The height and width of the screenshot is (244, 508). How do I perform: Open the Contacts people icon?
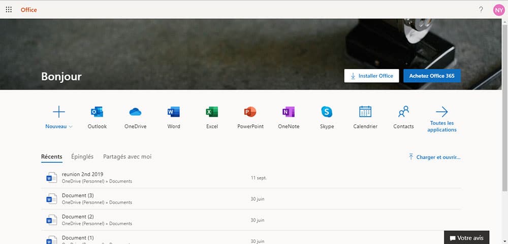[403, 112]
